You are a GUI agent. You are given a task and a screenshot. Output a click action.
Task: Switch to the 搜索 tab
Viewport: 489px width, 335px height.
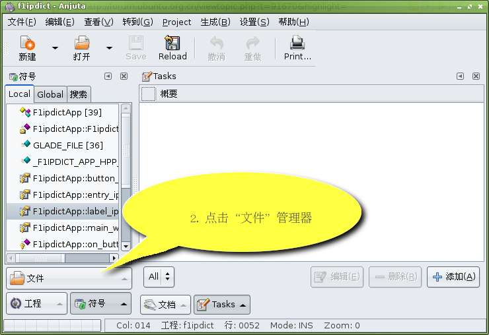[79, 94]
